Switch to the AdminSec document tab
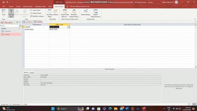 coord(27,22)
